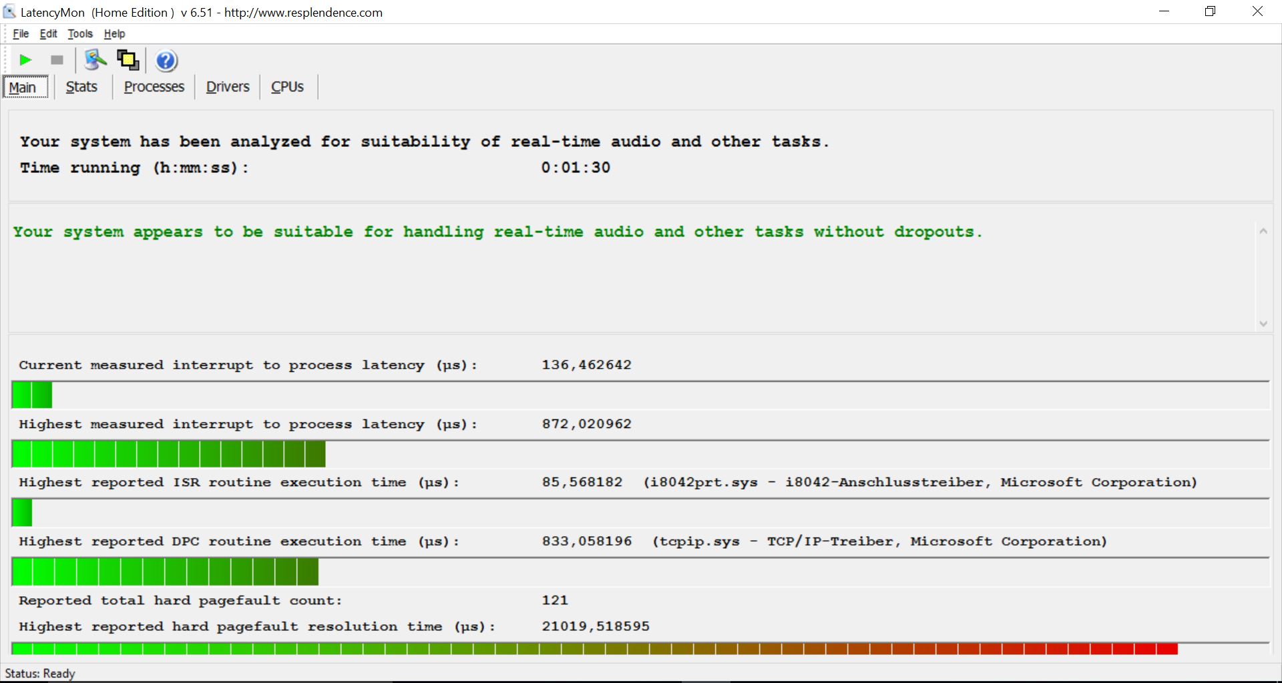Click the LatencyMon app icon in title bar
Viewport: 1282px width, 683px height.
point(9,11)
